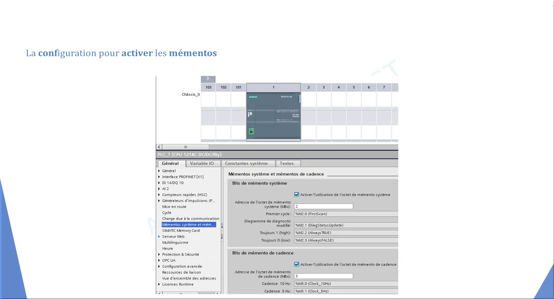Select the CPU 1214C module in slot 1
Screen dimensions: 554x299
click(x=273, y=116)
